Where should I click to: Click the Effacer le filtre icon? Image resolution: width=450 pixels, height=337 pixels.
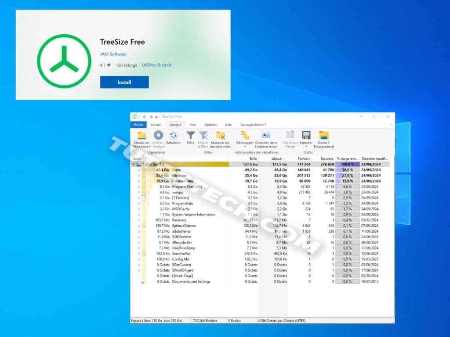(202, 136)
